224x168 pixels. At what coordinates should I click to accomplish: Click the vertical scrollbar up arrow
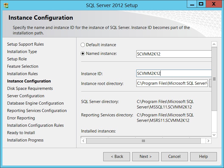click(214, 44)
